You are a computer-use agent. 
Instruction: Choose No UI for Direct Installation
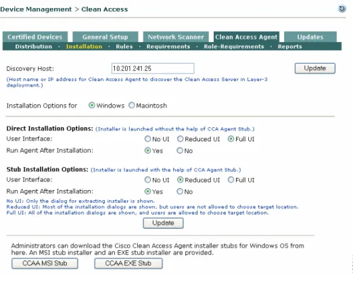pyautogui.click(x=147, y=139)
